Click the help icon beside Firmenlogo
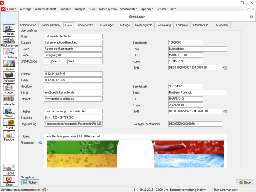This screenshot has height=192, width=256. pos(40,142)
